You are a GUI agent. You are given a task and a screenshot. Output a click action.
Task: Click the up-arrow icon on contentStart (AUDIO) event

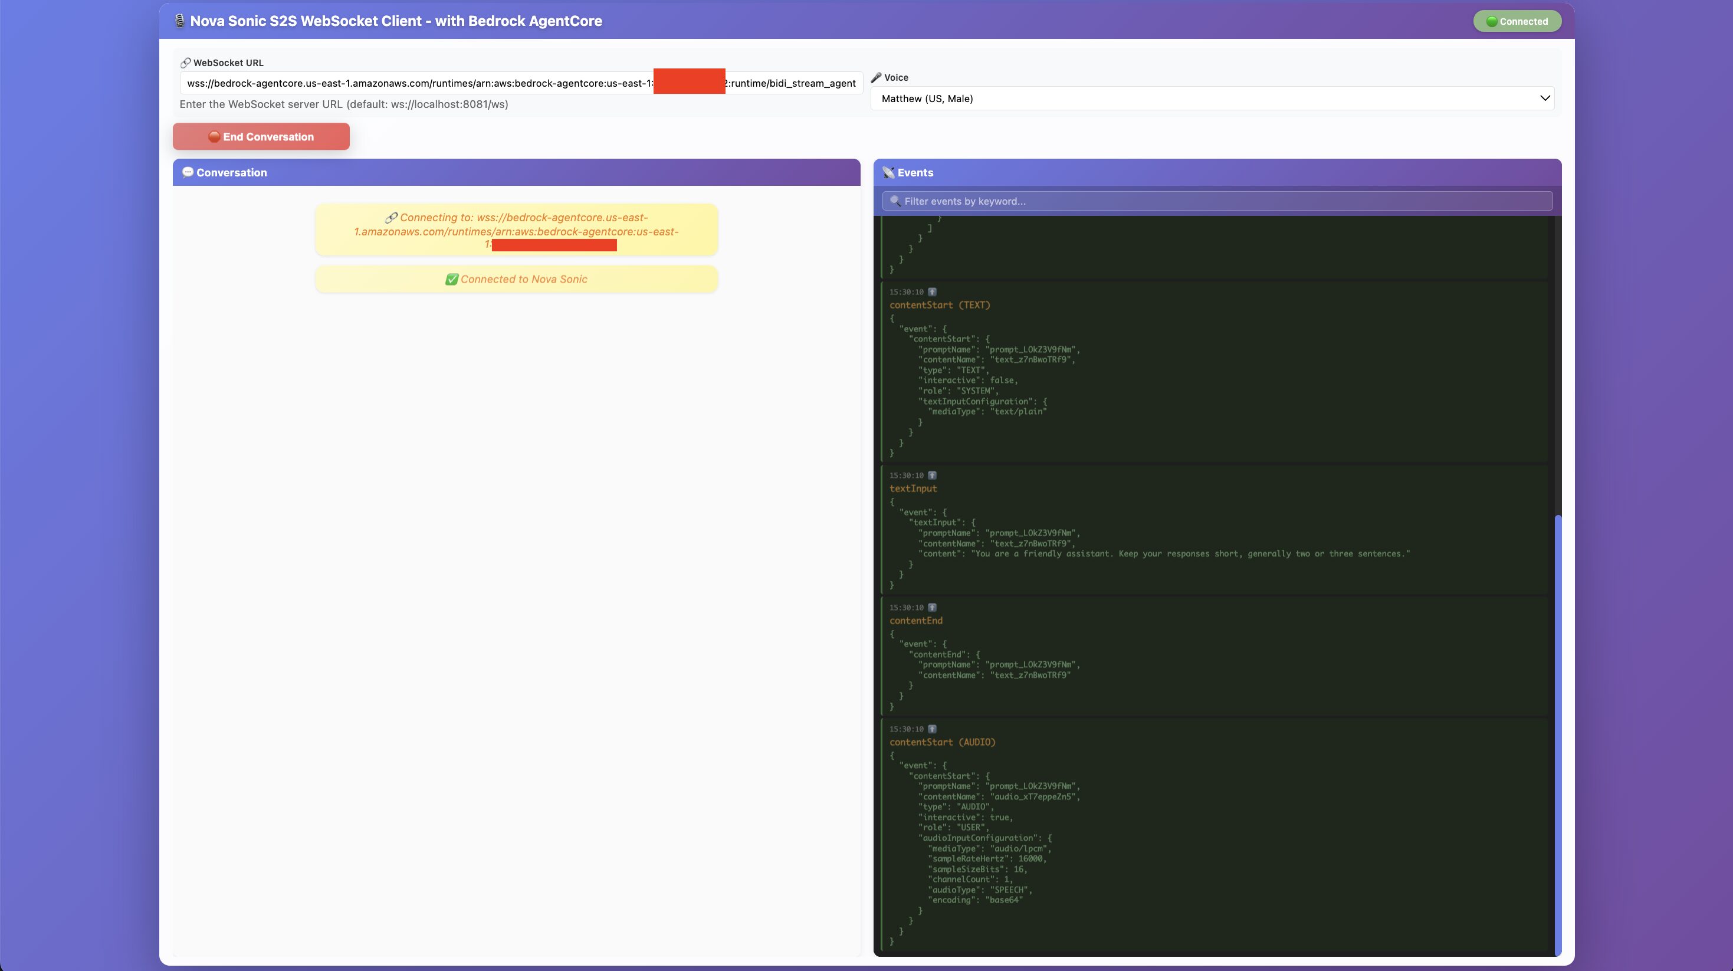click(x=932, y=729)
